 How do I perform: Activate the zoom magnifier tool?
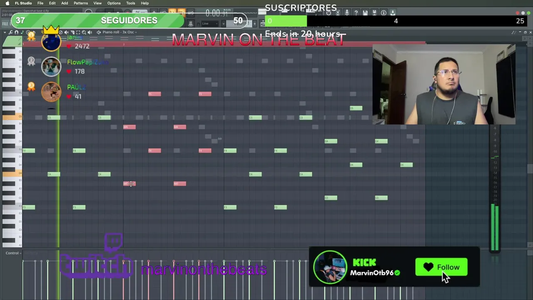coord(84,32)
